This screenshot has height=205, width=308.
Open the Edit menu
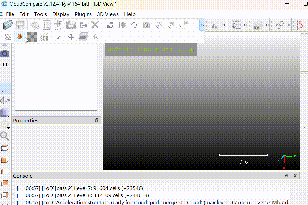point(24,14)
